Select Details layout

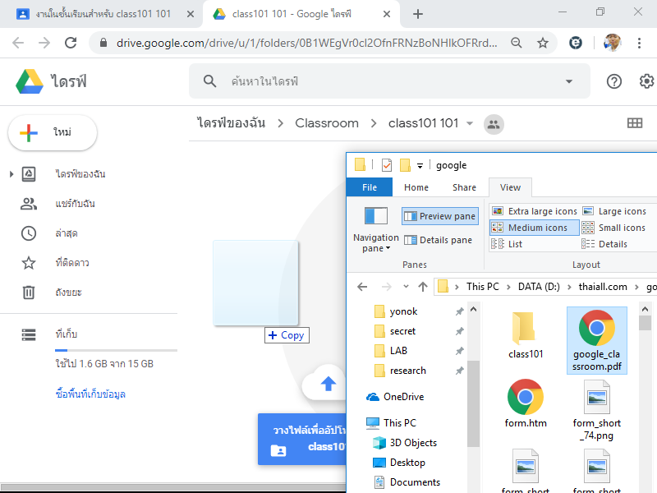click(x=604, y=244)
